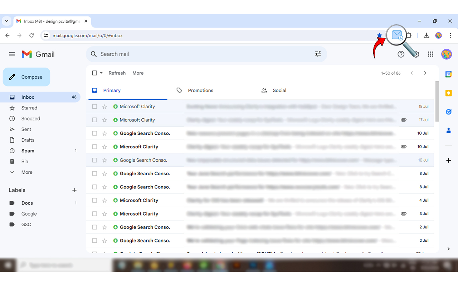Open Gmail settings gear
Viewport: 458px width, 286px height.
(416, 54)
